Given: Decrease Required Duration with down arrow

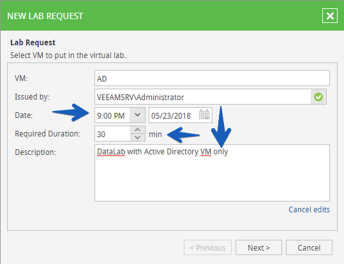Looking at the screenshot, I should (138, 138).
